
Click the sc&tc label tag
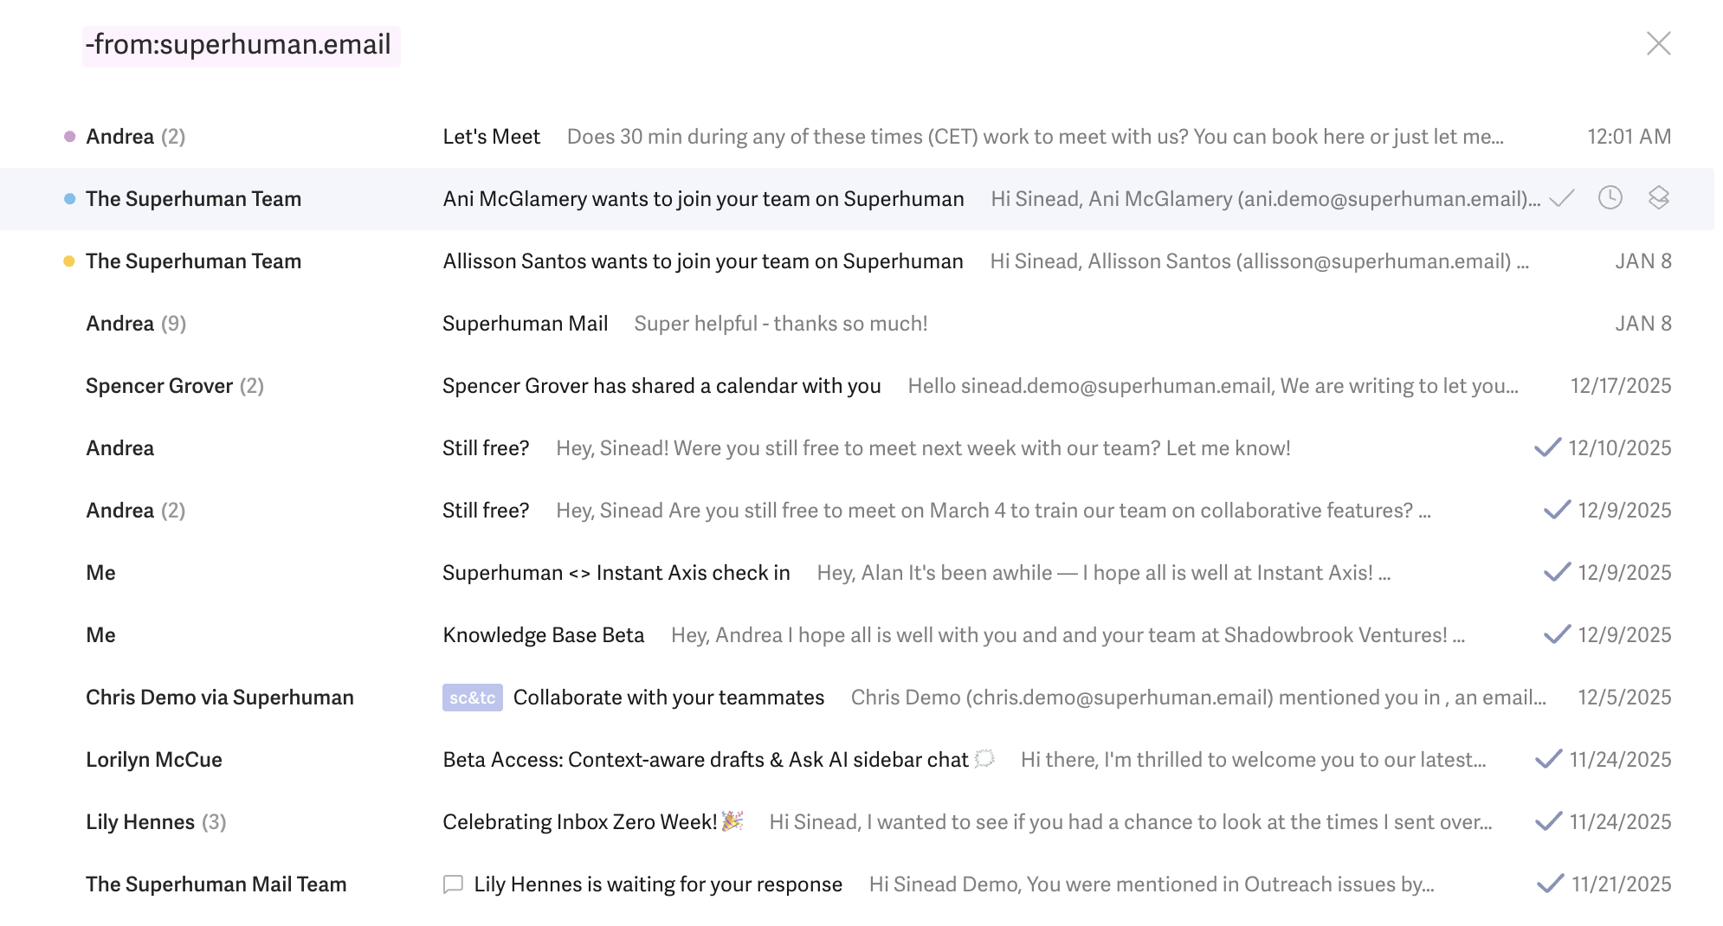pos(472,698)
